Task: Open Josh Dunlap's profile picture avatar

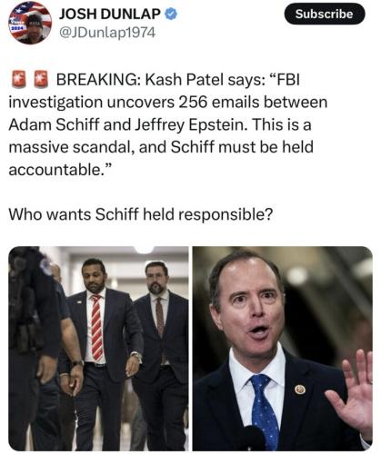Action: point(30,23)
